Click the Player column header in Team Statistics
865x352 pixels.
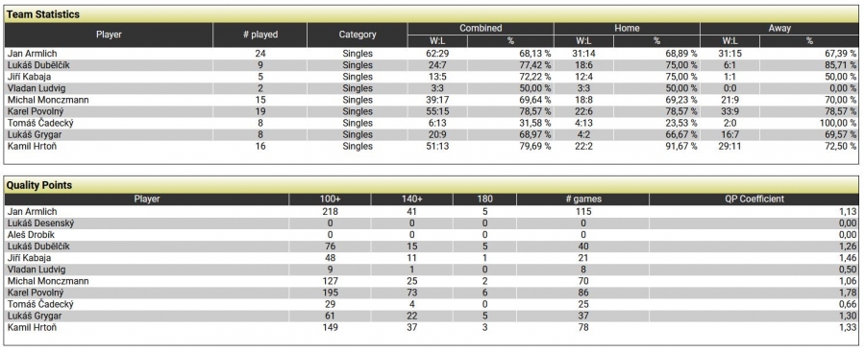109,35
